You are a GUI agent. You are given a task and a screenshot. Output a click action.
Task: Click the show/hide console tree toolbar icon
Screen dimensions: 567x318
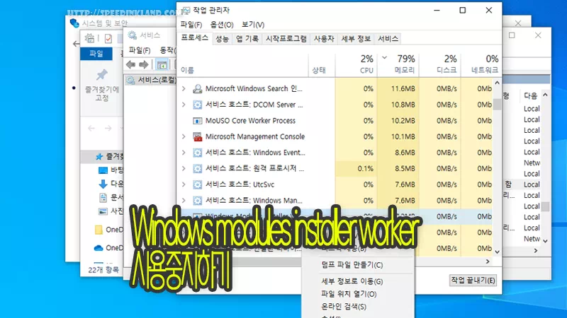coord(162,65)
